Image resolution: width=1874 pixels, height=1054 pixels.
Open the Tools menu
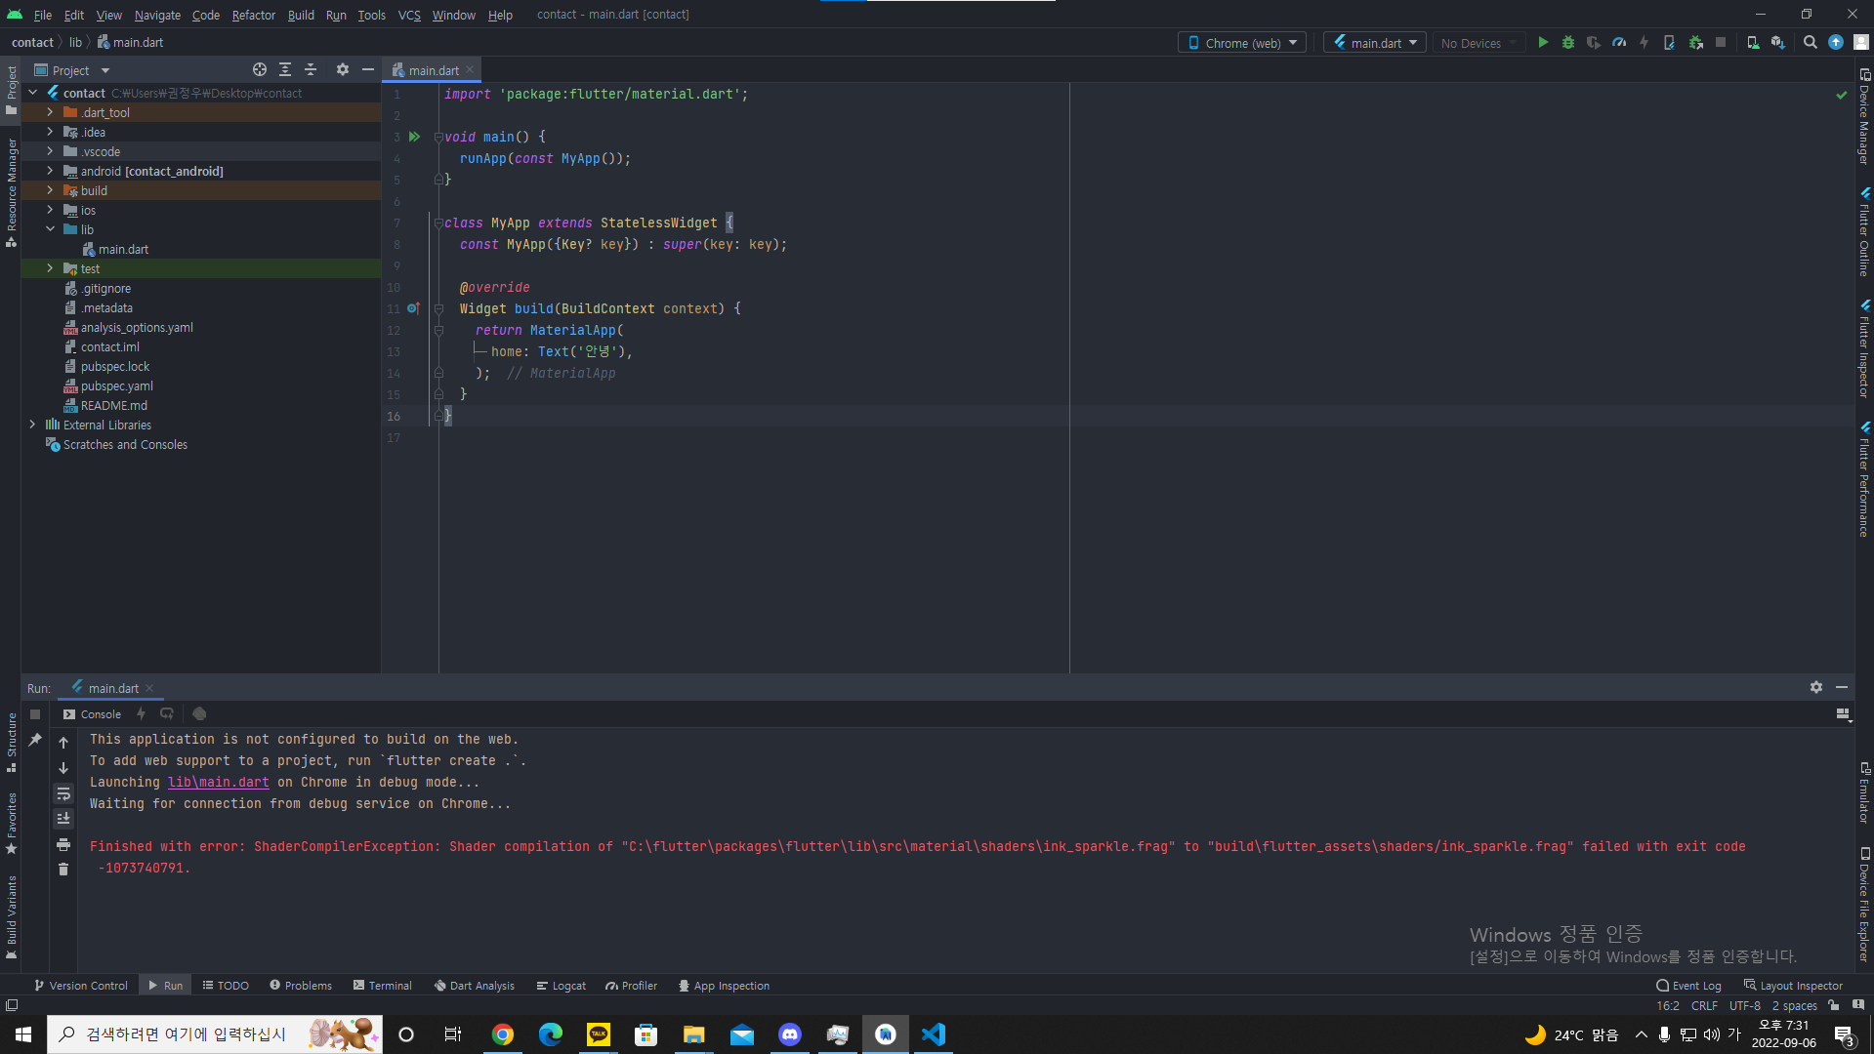pyautogui.click(x=371, y=15)
